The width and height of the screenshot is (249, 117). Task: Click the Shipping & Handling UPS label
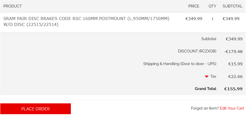[180, 64]
